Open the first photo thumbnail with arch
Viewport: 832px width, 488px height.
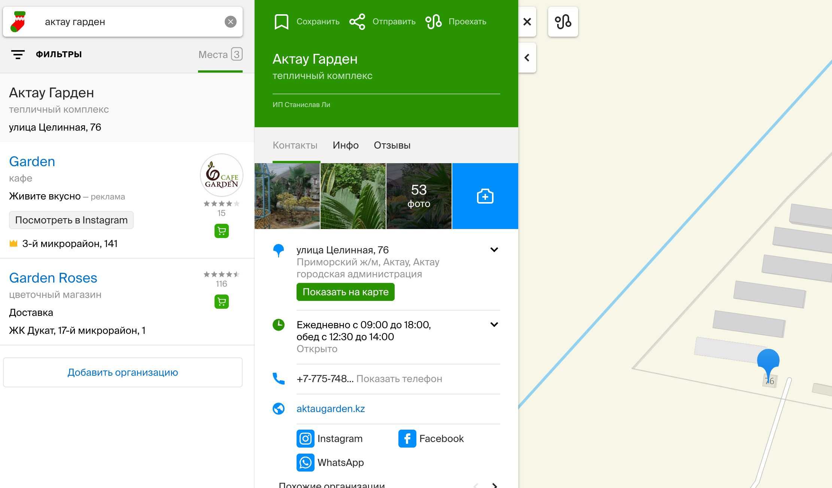click(287, 196)
